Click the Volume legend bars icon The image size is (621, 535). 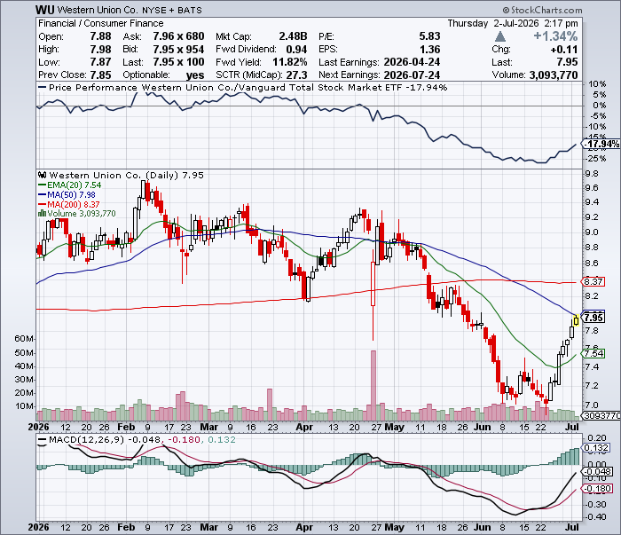click(42, 214)
